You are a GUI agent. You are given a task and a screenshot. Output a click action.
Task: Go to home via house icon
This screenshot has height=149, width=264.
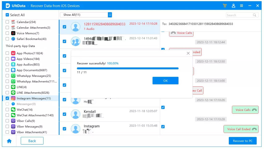tap(9, 141)
